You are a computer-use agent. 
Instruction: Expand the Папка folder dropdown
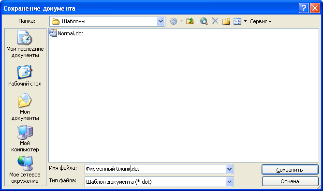tap(161, 21)
